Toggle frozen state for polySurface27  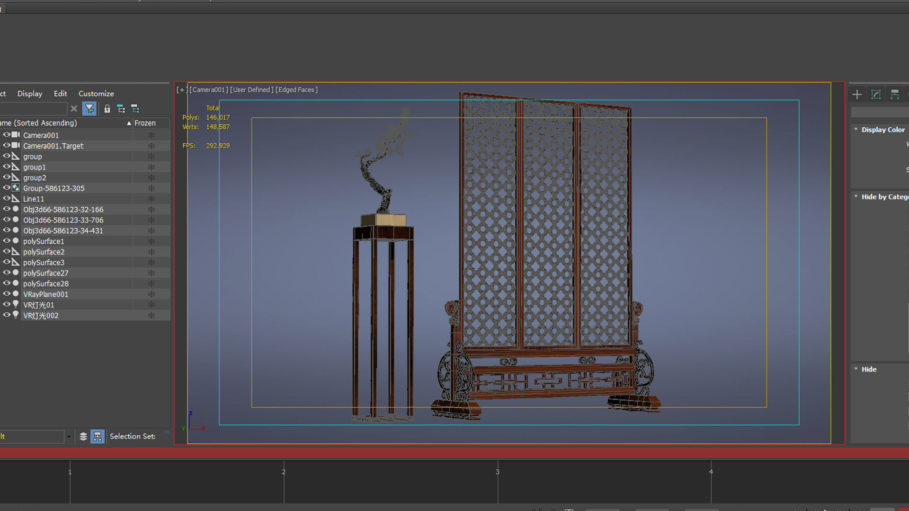click(x=151, y=273)
